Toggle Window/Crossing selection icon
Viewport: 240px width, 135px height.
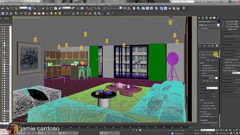pyautogui.click(x=43, y=8)
